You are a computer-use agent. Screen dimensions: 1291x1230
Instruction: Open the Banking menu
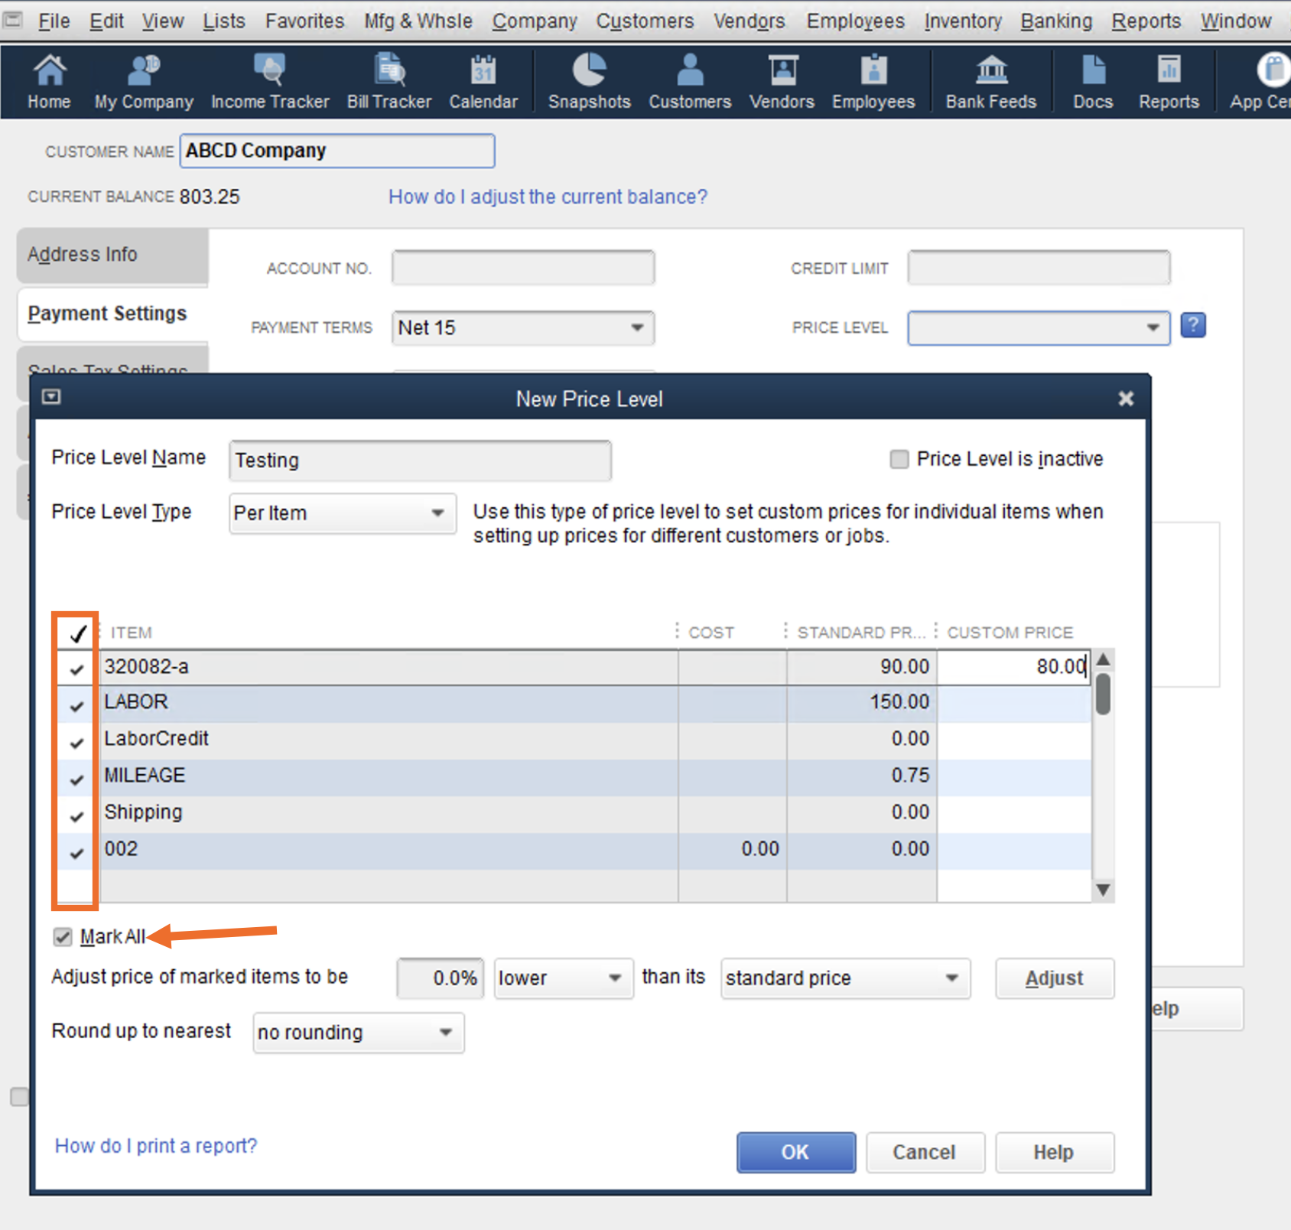coord(1056,21)
